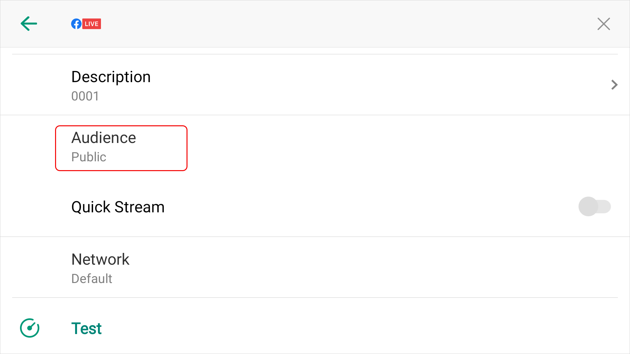The width and height of the screenshot is (630, 354).
Task: Edit the 0001 description text
Action: click(x=85, y=96)
